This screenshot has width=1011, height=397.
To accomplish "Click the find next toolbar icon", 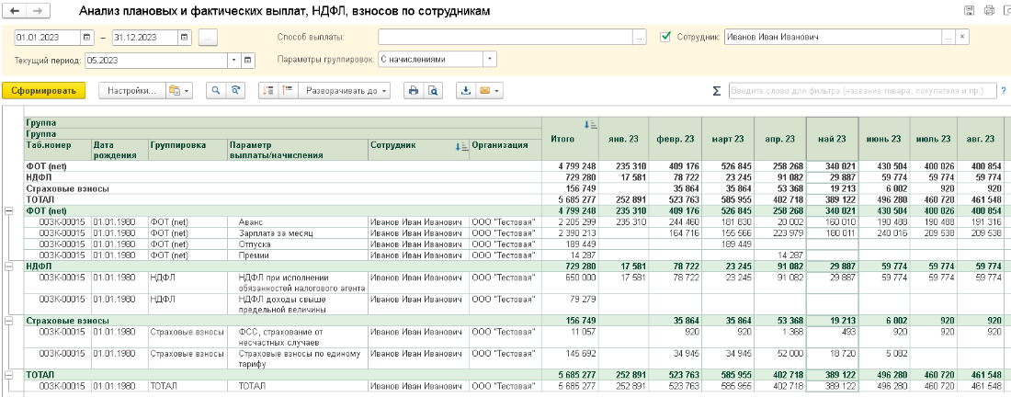I will [x=237, y=91].
